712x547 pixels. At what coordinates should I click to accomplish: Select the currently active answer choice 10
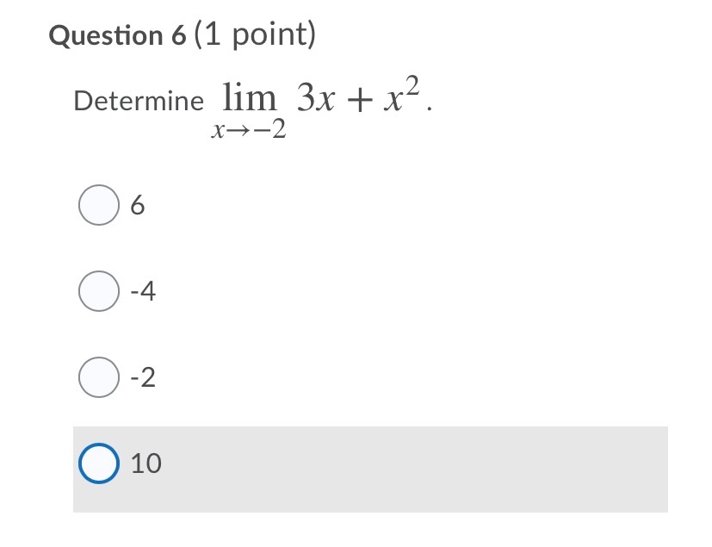tap(99, 463)
